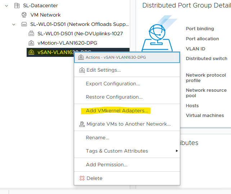Choose Restore Configuration... menu entry

(127, 97)
